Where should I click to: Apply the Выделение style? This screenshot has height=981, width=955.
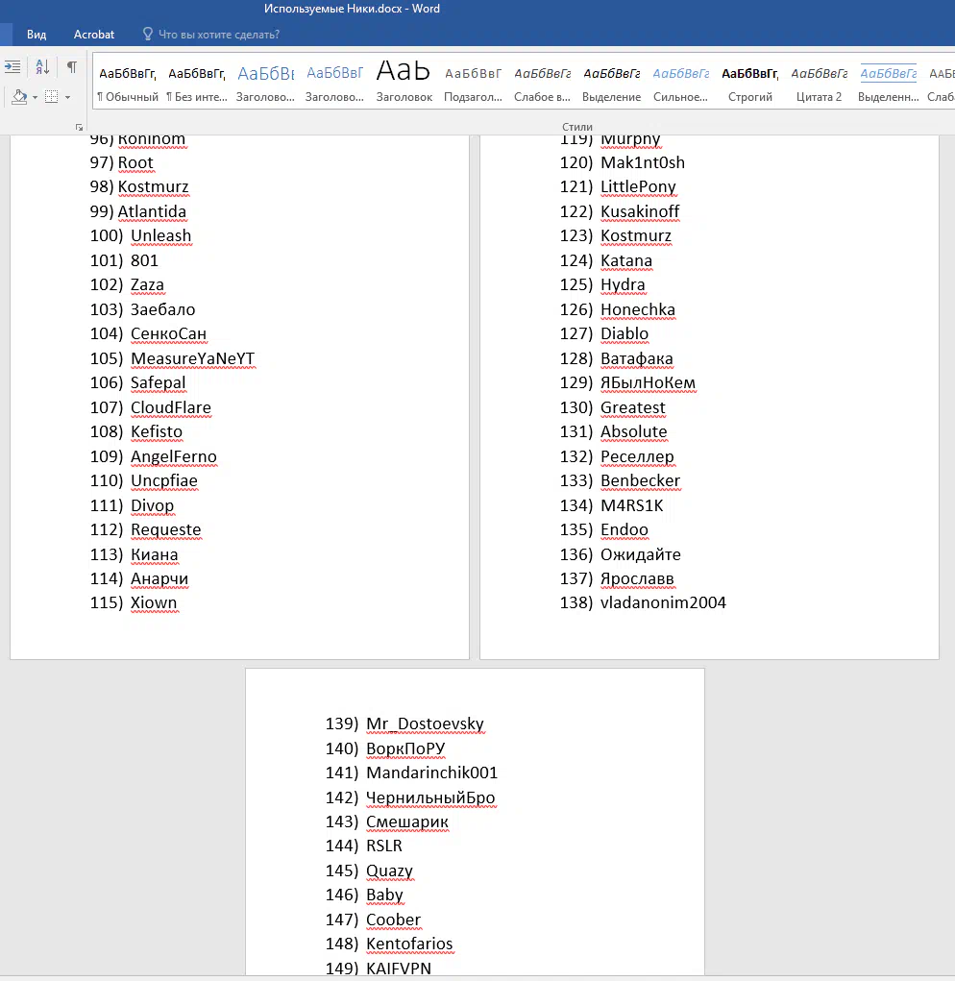[612, 82]
